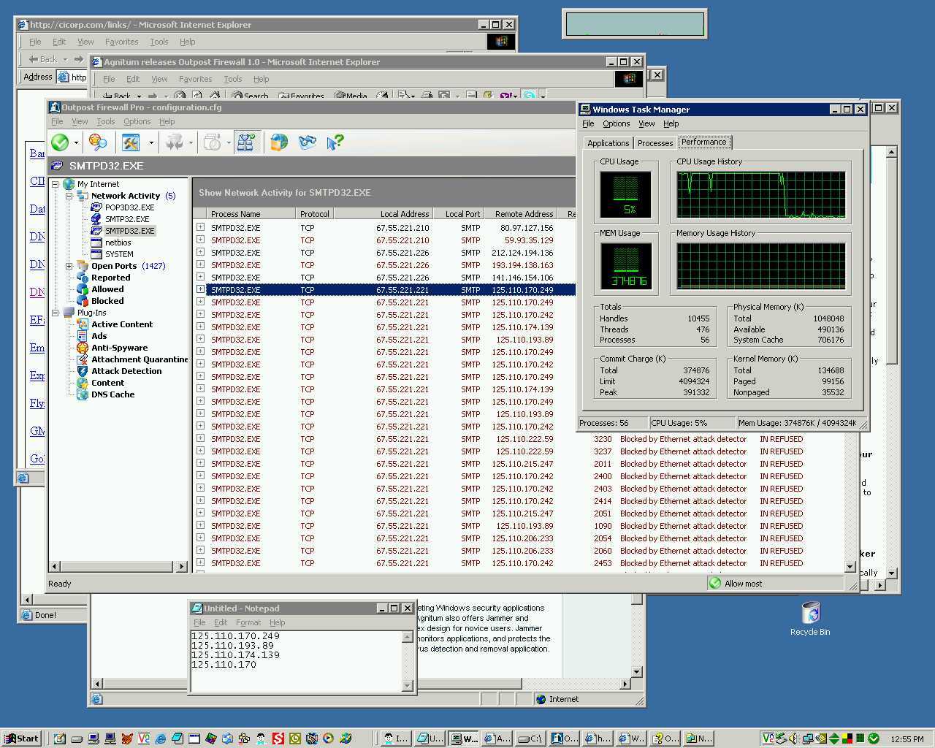Open the Performance tab in Task Manager
The height and width of the screenshot is (748, 935).
704,142
